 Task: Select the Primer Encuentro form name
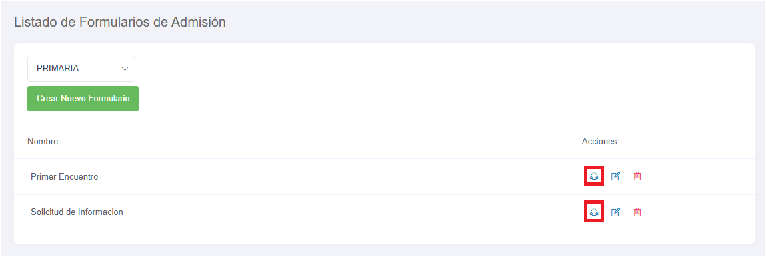[64, 176]
